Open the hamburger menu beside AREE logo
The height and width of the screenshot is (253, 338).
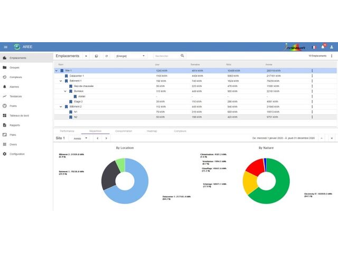tap(5, 47)
